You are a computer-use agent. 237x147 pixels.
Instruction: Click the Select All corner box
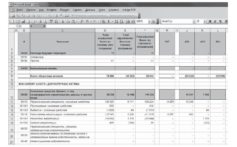point(12,30)
